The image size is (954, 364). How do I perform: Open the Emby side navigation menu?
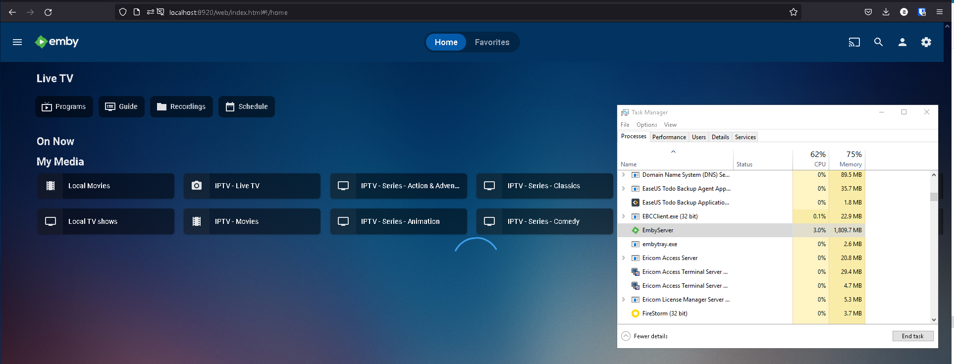(17, 42)
